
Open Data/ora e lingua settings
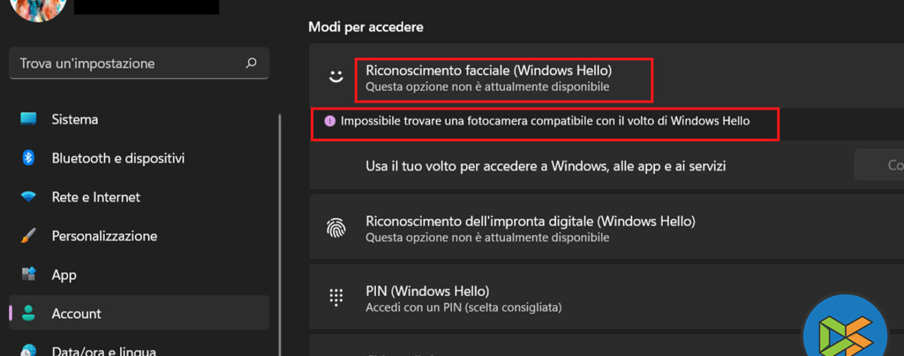pyautogui.click(x=103, y=351)
